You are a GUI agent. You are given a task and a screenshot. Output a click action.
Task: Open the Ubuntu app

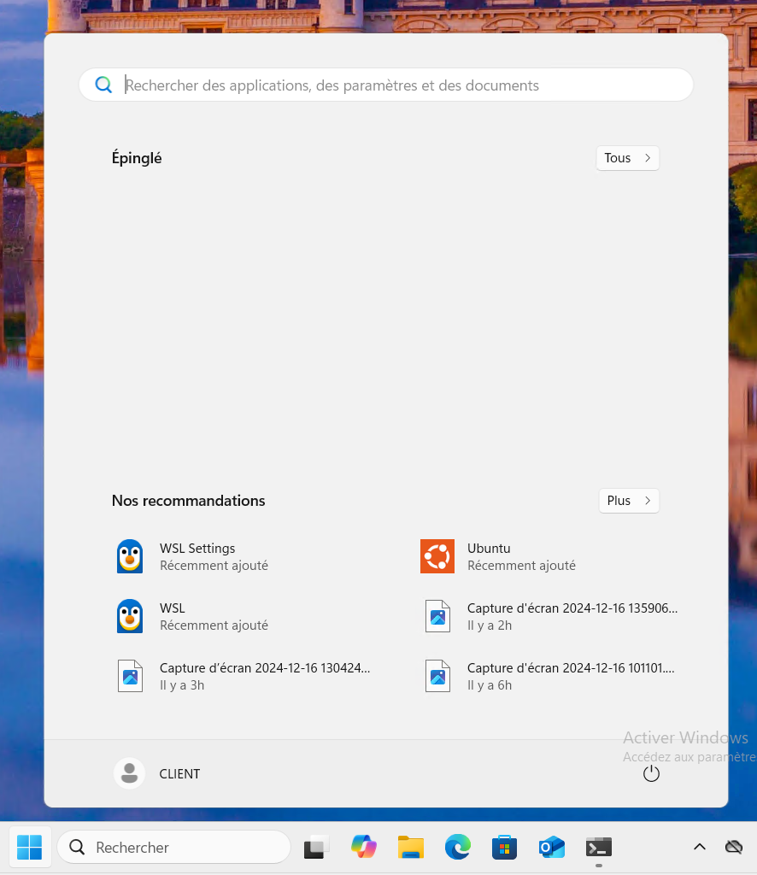489,556
